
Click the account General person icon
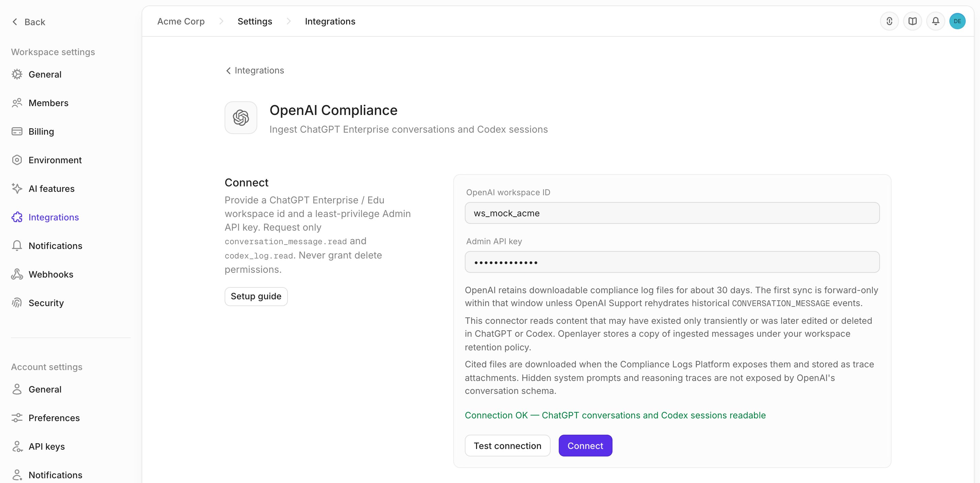coord(17,389)
